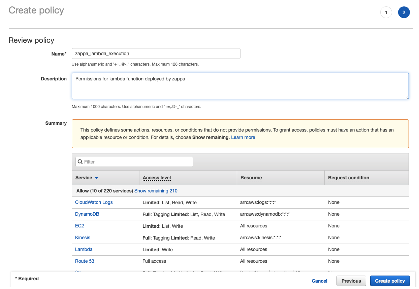The height and width of the screenshot is (289, 419).
Task: Open the DynamoDB service details
Action: [x=87, y=214]
